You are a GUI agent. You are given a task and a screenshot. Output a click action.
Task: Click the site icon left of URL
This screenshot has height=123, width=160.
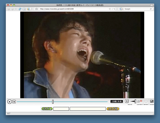coord(37,9)
